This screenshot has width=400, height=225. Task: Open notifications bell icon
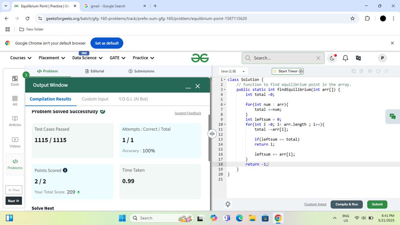point(346,58)
